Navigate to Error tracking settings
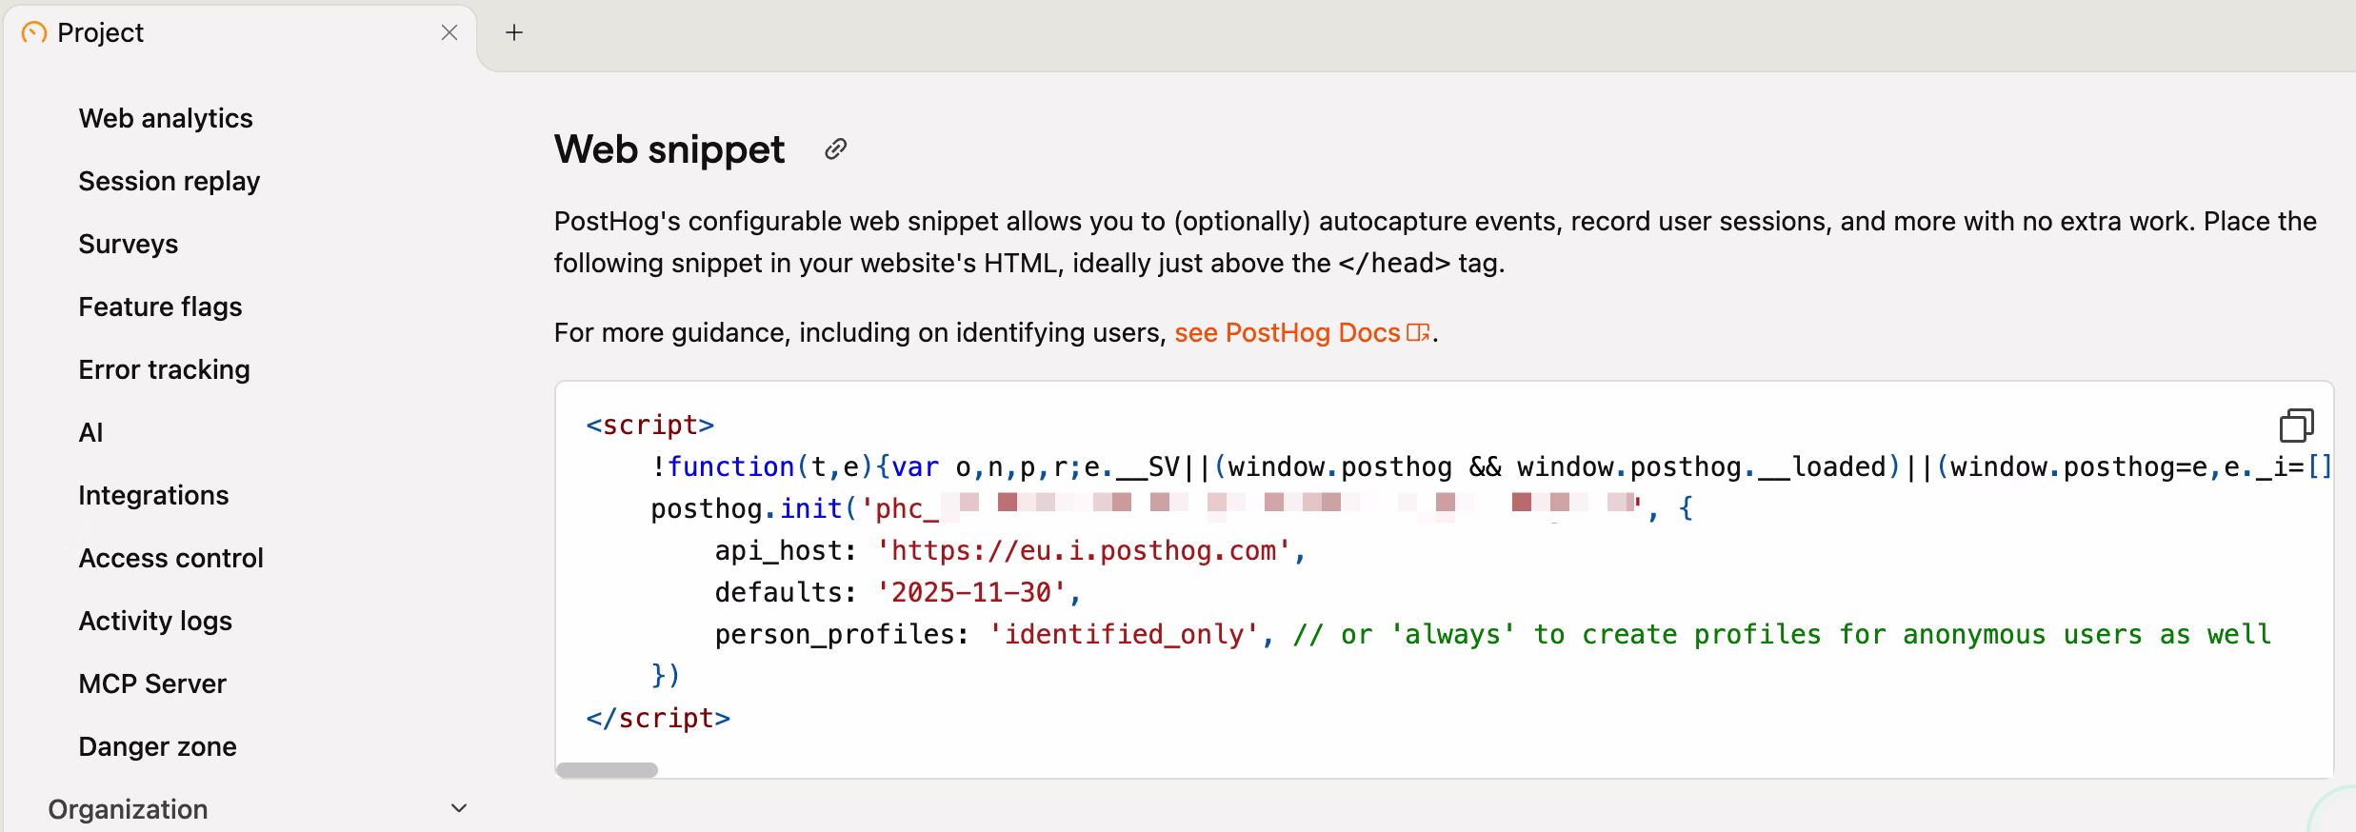Screen dimensions: 2356x832 point(165,369)
